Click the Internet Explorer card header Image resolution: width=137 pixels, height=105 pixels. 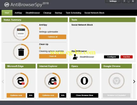[x=52, y=66]
